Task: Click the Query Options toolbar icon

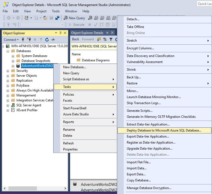Action: pyautogui.click(x=108, y=25)
